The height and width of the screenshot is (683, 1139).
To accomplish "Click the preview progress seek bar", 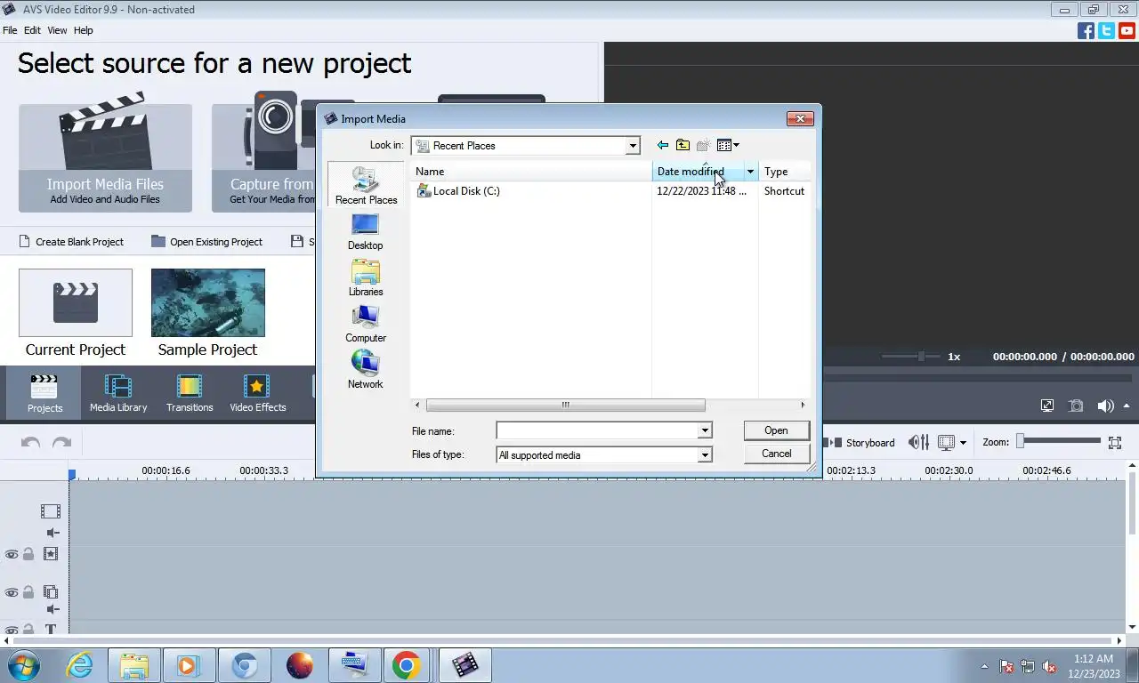I will point(980,377).
